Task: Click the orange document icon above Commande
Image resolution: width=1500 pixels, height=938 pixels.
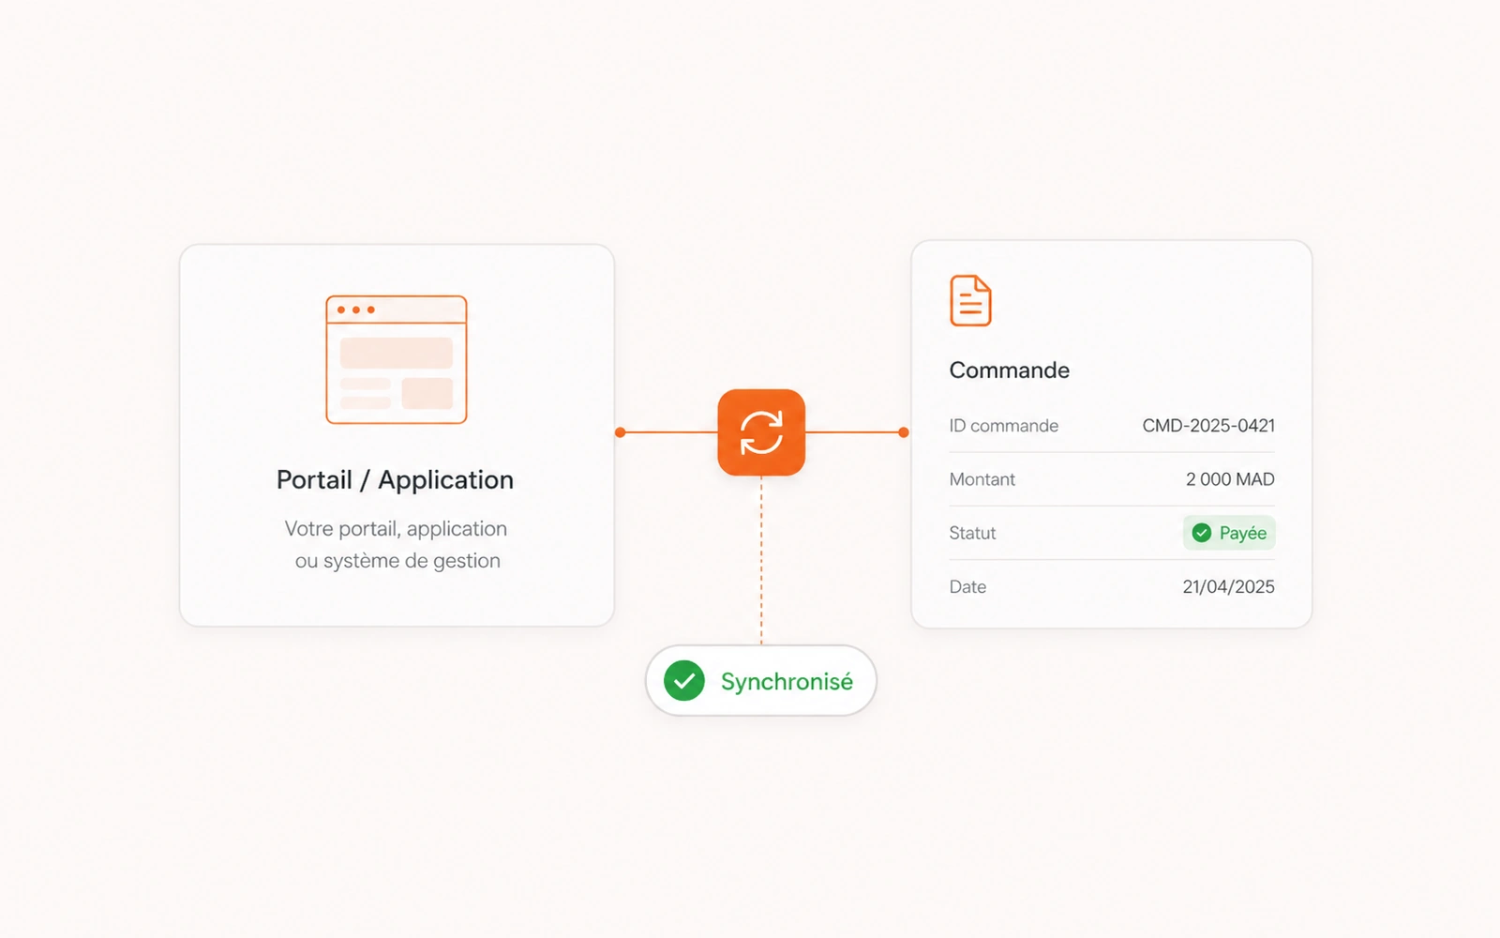Action: click(970, 300)
